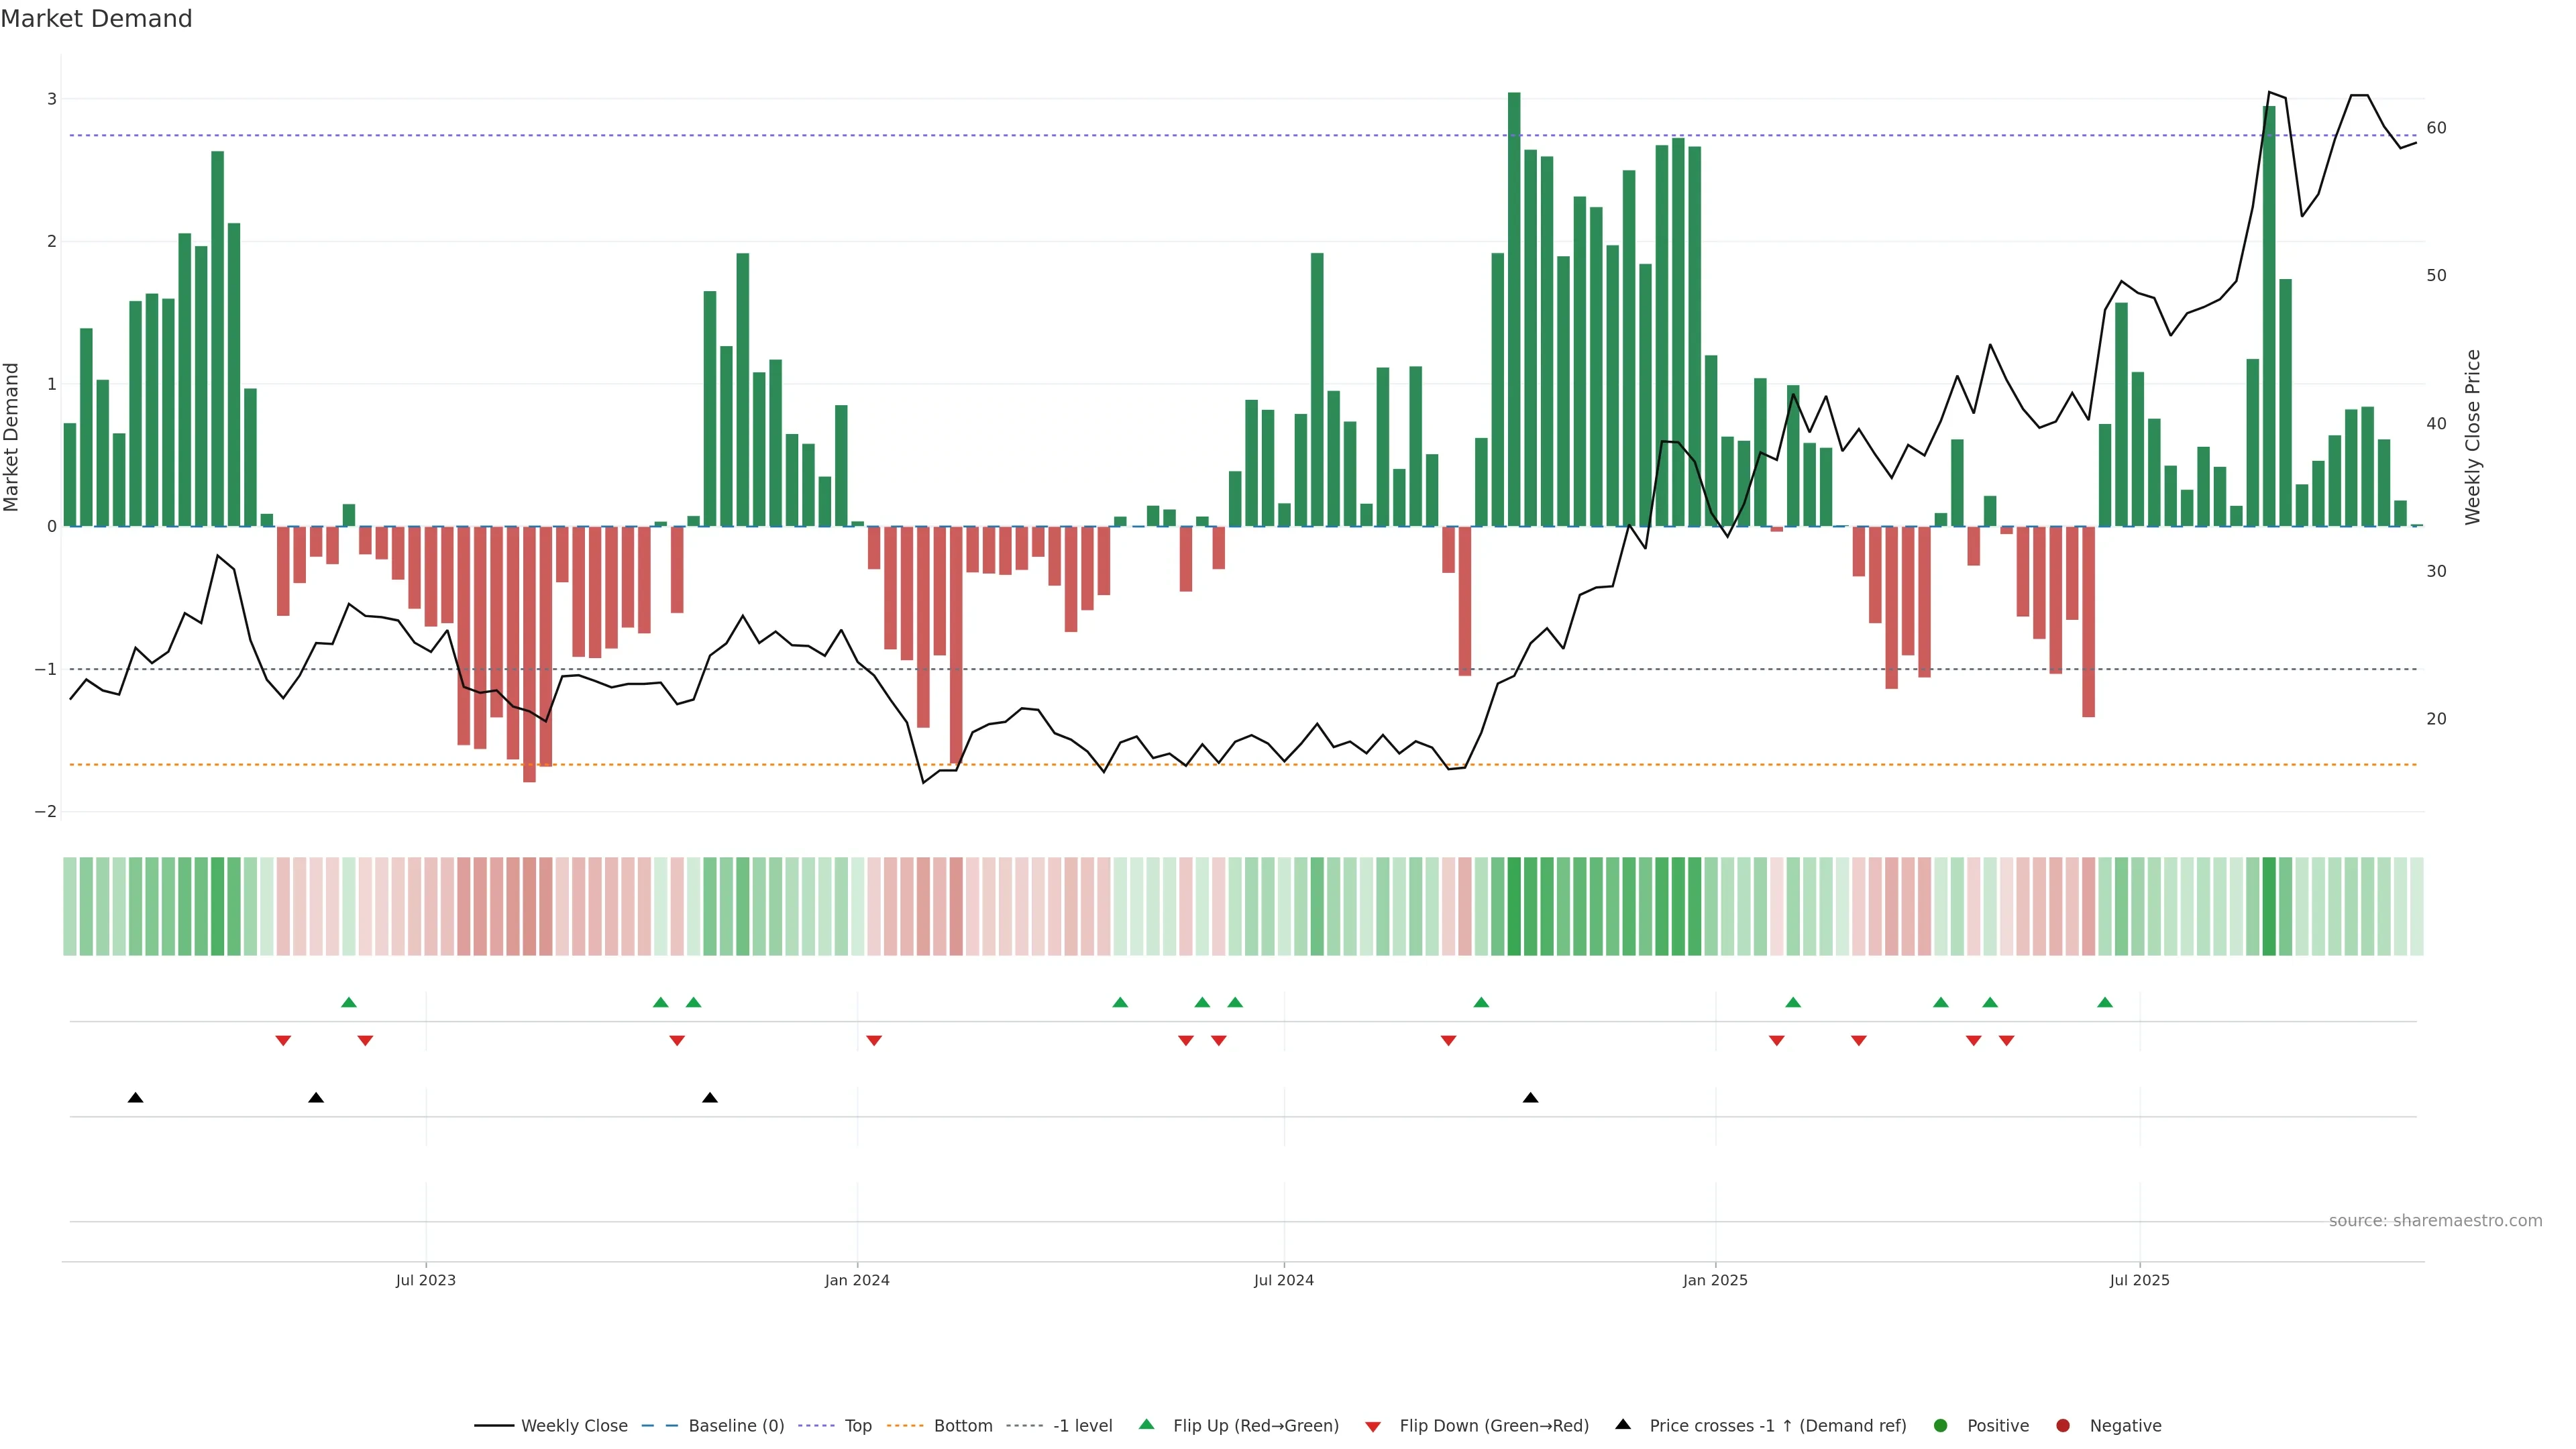The height and width of the screenshot is (1449, 2576).
Task: Click the rightmost red flip-down triangle marker
Action: 2006,1041
